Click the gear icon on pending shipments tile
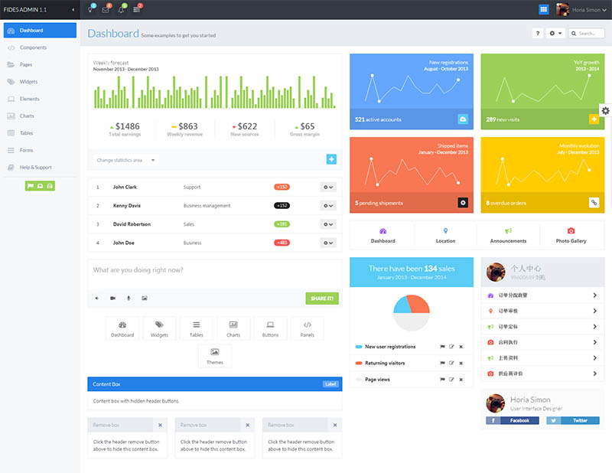 (463, 203)
